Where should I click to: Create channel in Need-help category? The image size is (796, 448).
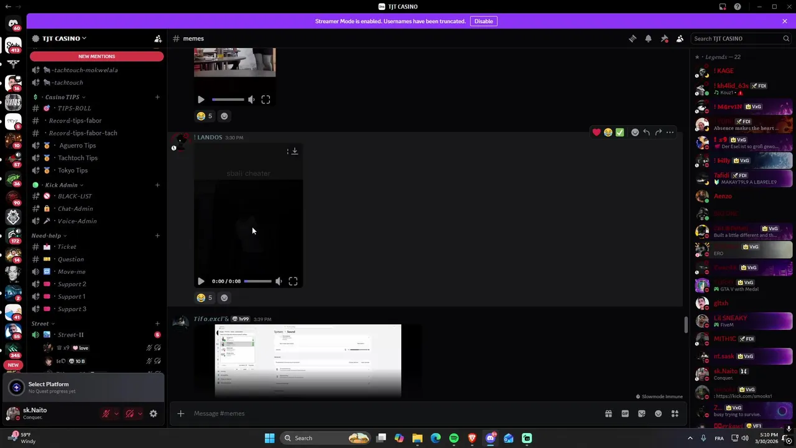pos(157,236)
